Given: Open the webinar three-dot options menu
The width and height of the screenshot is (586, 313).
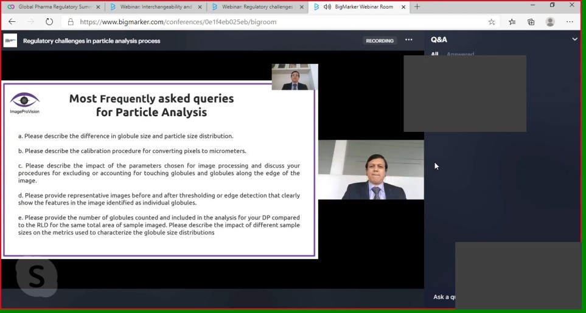Looking at the screenshot, I should pyautogui.click(x=409, y=40).
